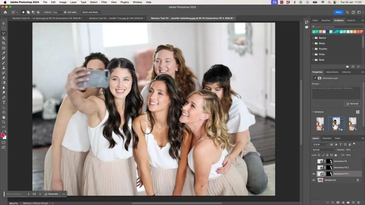The height and width of the screenshot is (205, 365).
Task: Select the Eyedropper tool
Action: (x=4, y=53)
